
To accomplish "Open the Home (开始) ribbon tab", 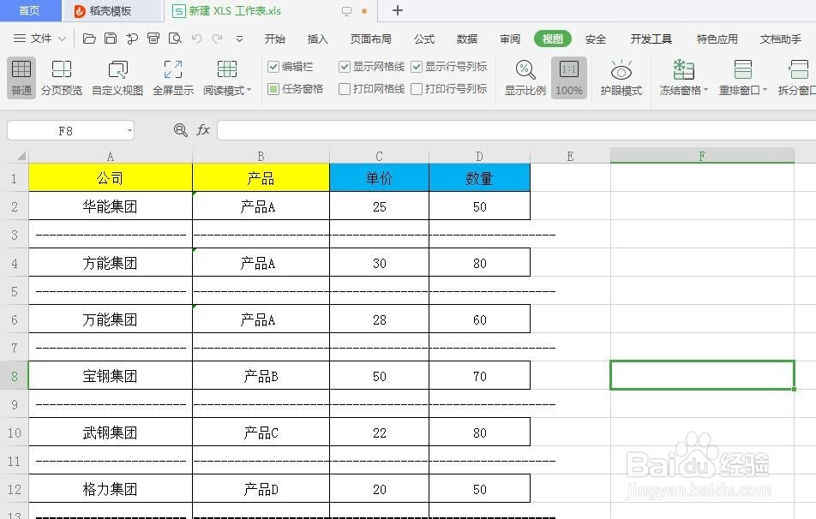I will pyautogui.click(x=275, y=39).
